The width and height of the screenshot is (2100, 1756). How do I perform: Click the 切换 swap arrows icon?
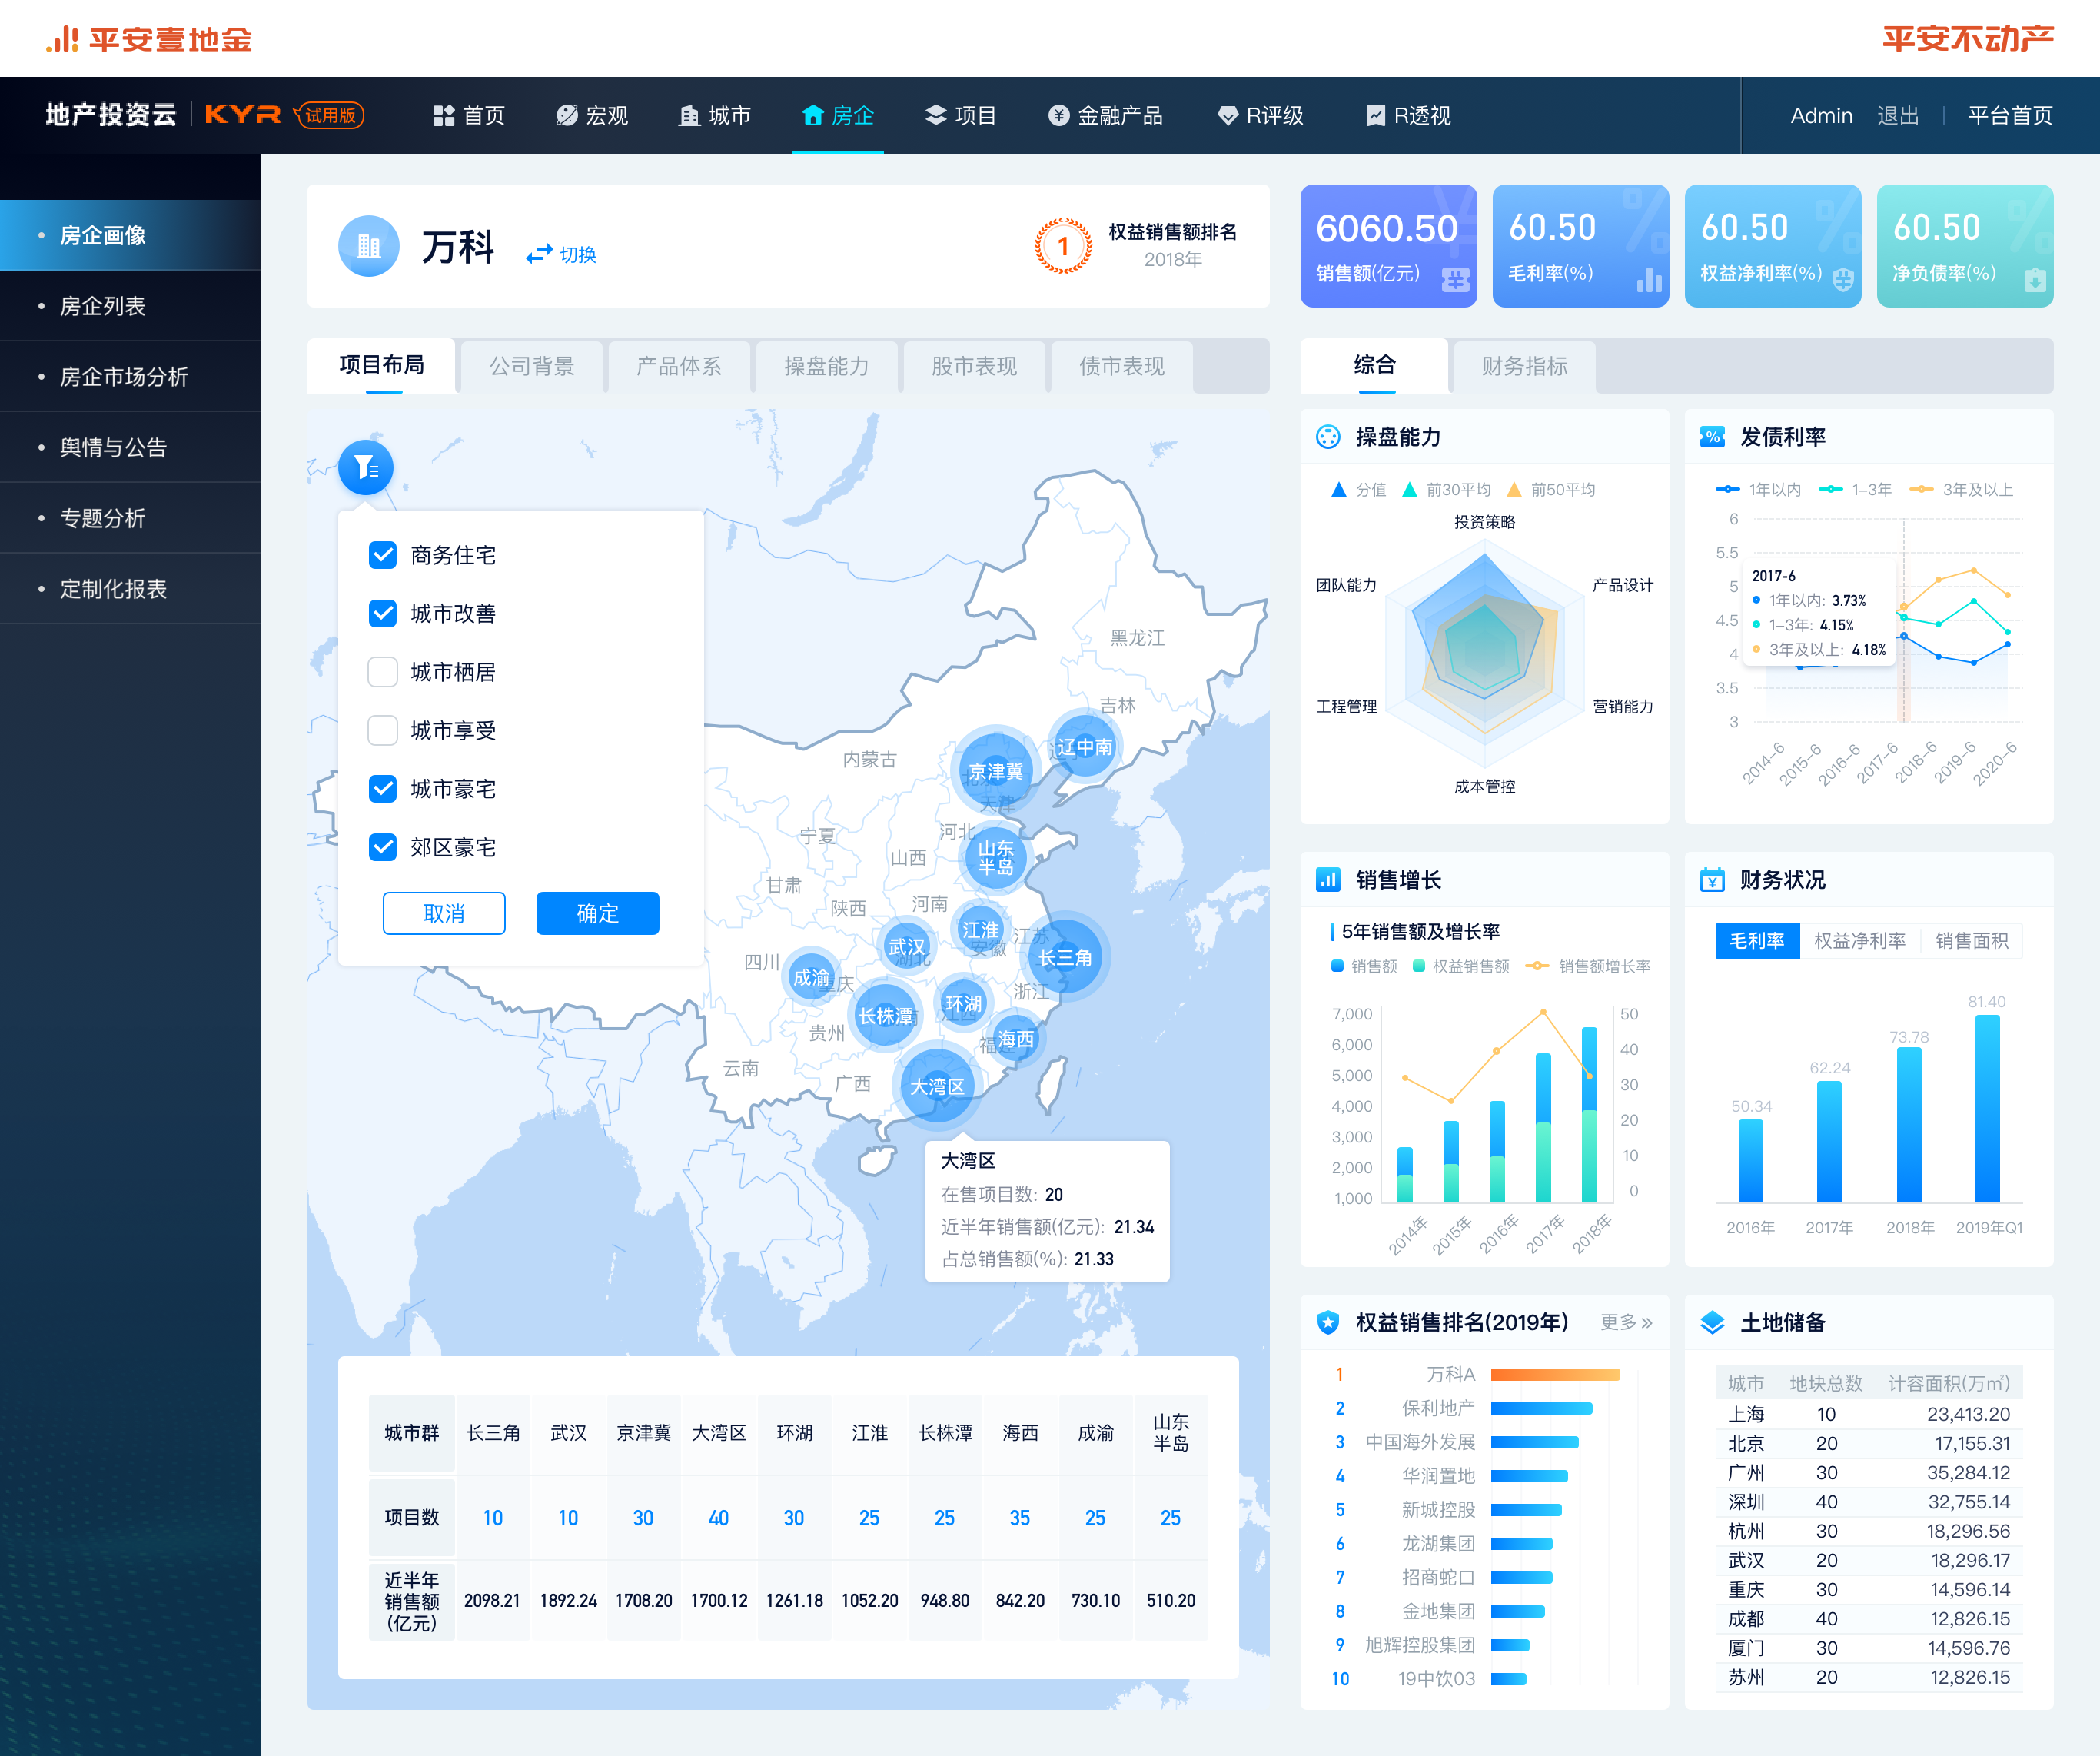pos(539,255)
